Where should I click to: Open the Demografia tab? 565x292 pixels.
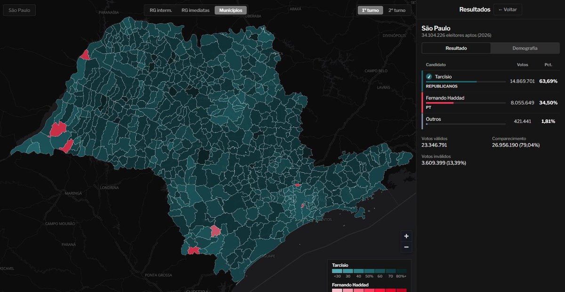tap(525, 48)
